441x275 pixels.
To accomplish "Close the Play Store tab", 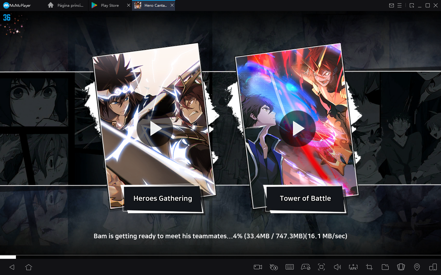I will point(129,5).
